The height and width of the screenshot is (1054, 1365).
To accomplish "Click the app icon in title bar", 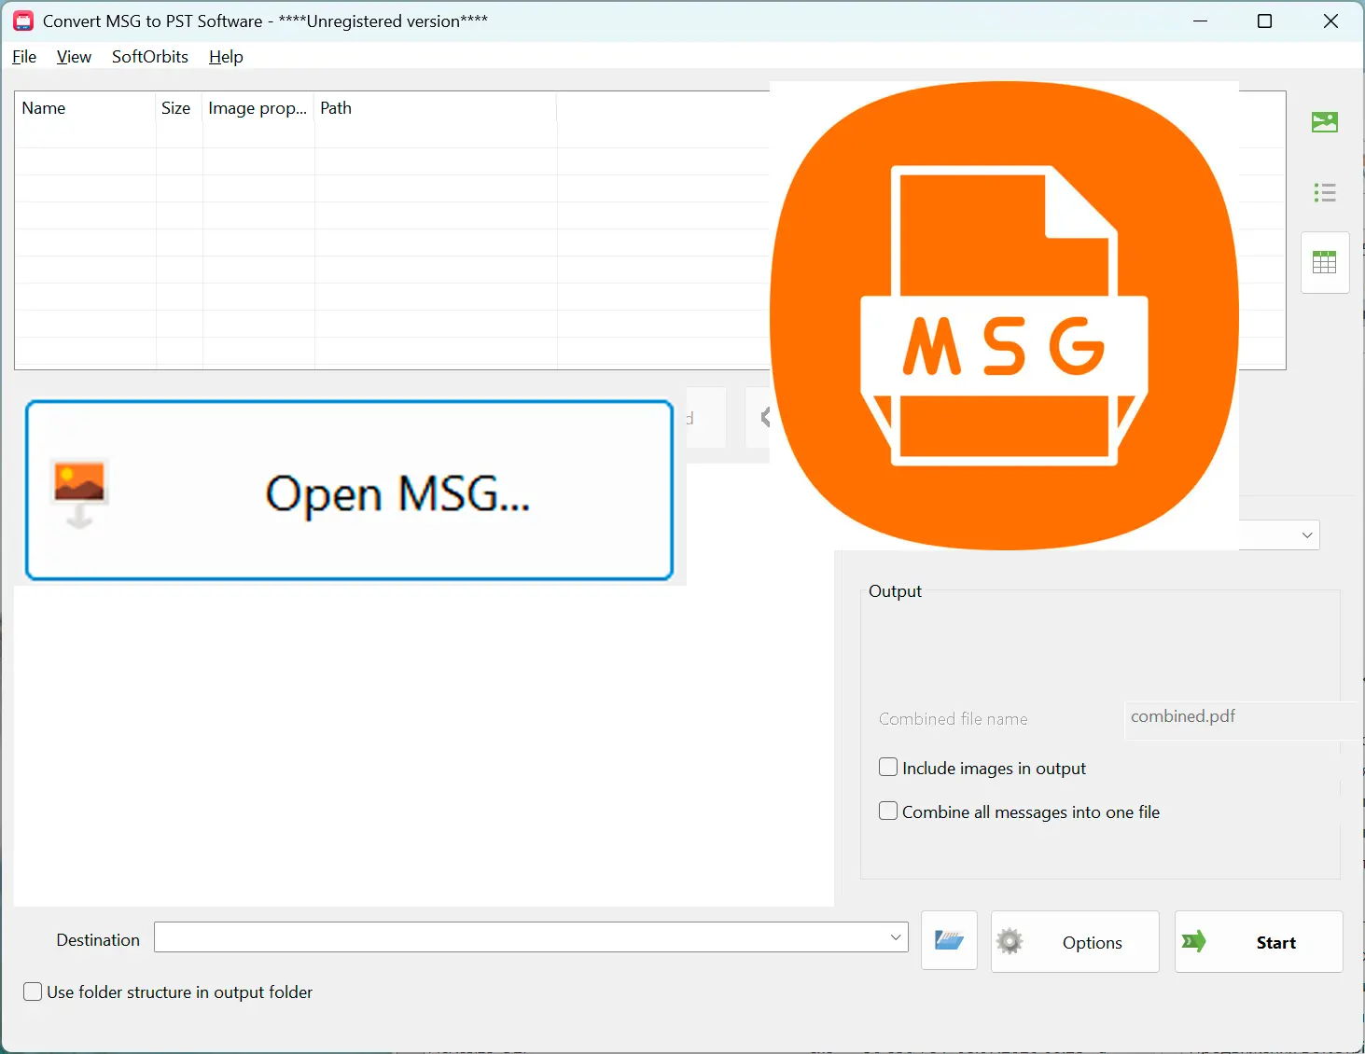I will [23, 21].
